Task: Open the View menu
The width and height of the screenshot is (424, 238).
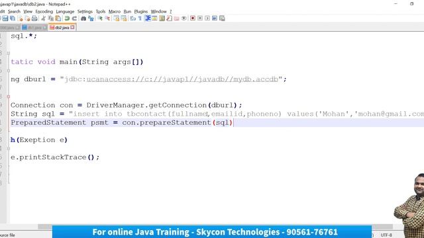Action: pos(28,12)
